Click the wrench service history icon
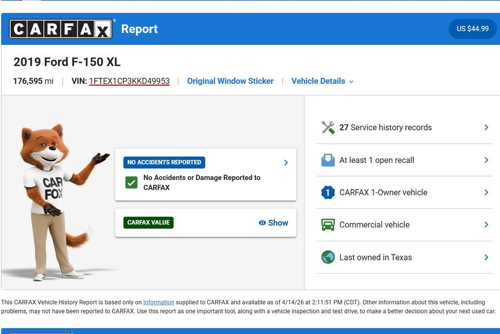Screen dimensions: 500x334 click(328, 128)
